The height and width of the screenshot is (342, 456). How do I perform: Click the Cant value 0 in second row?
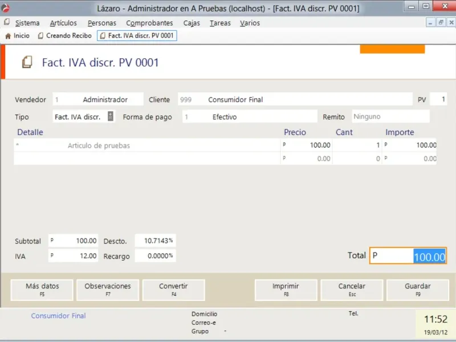click(357, 158)
